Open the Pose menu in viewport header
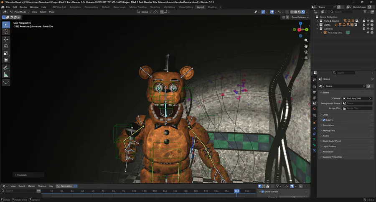This screenshot has width=376, height=202. coord(51,12)
